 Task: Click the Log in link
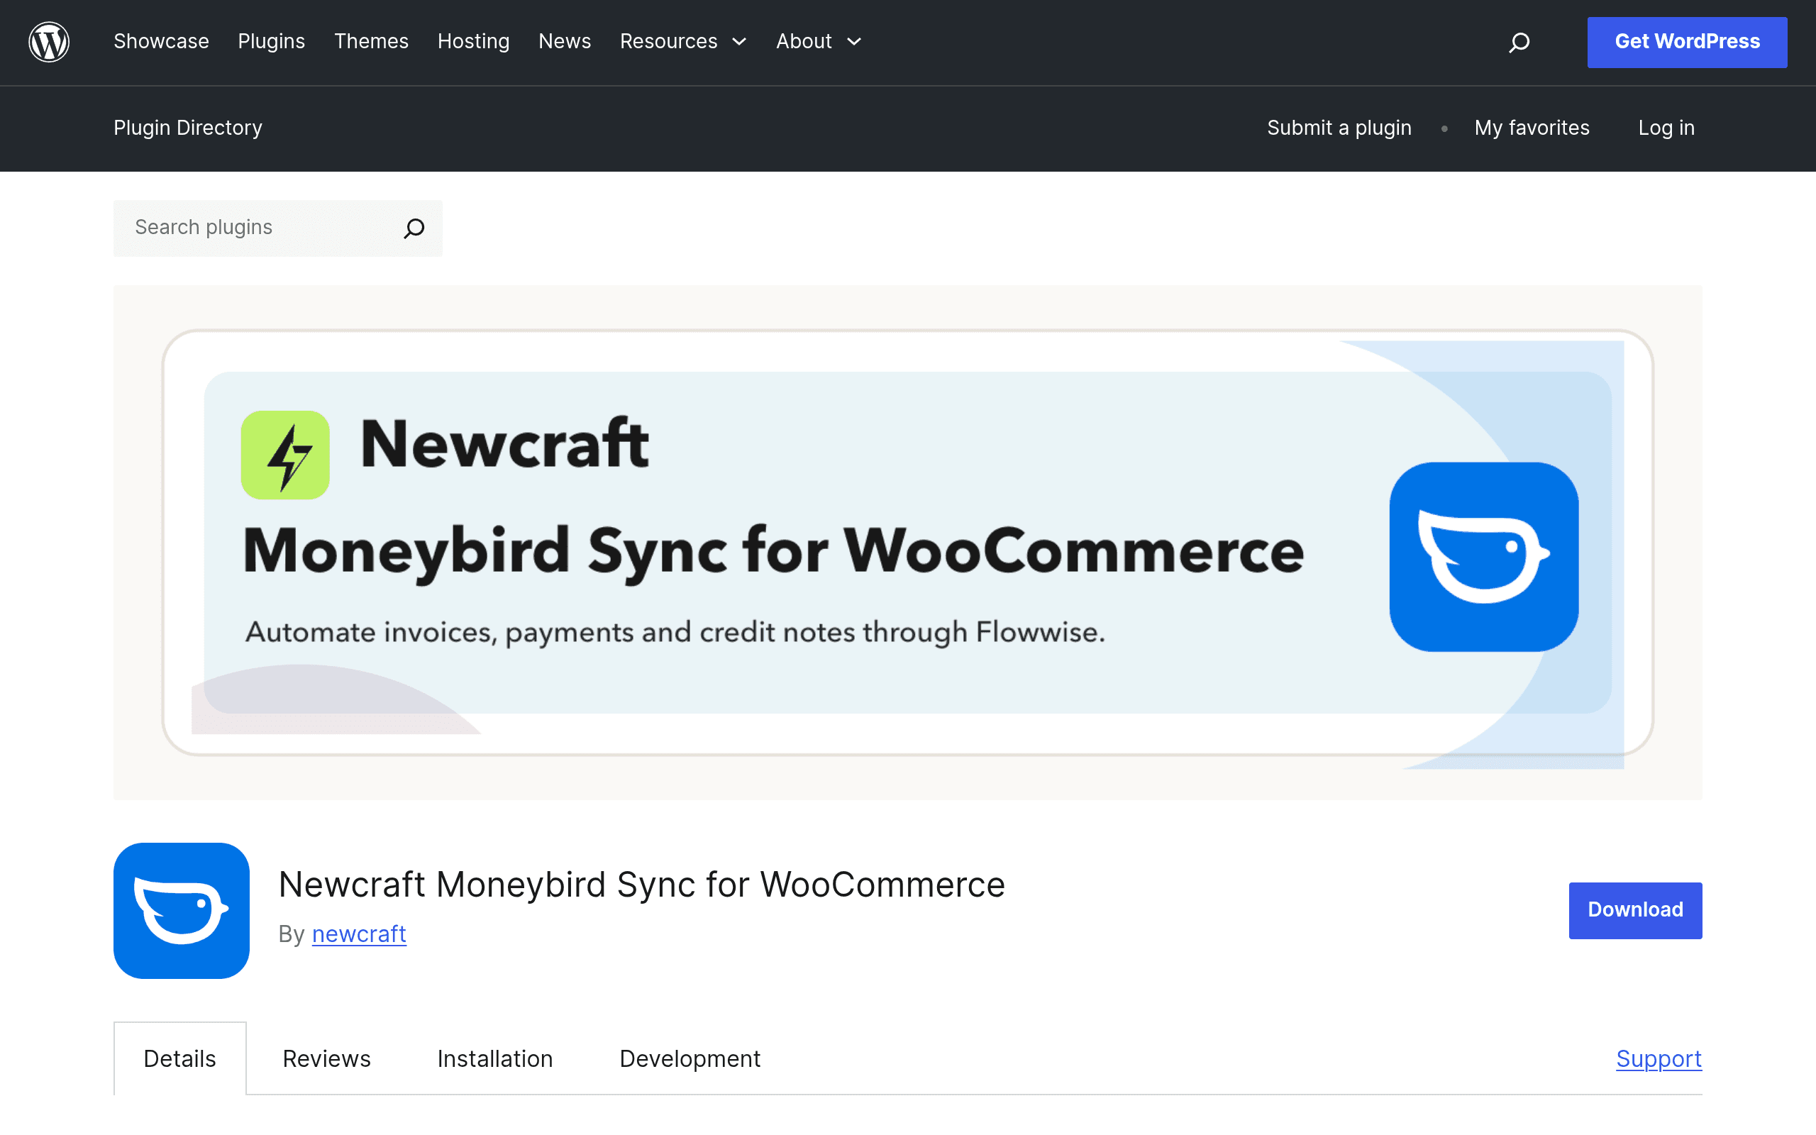point(1666,128)
